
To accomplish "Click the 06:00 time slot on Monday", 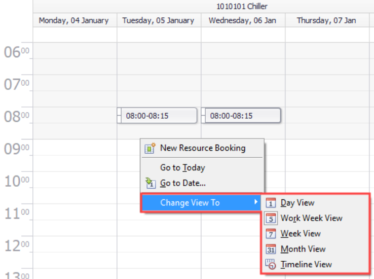I will [74, 52].
